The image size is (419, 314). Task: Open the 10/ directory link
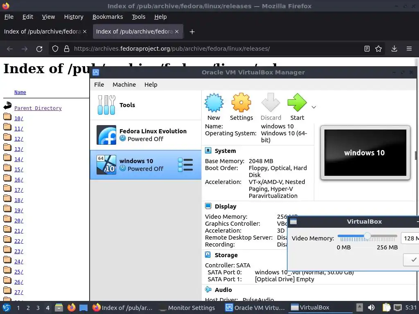[x=19, y=119]
